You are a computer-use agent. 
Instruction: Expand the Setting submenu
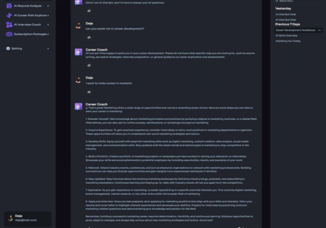pos(48,49)
